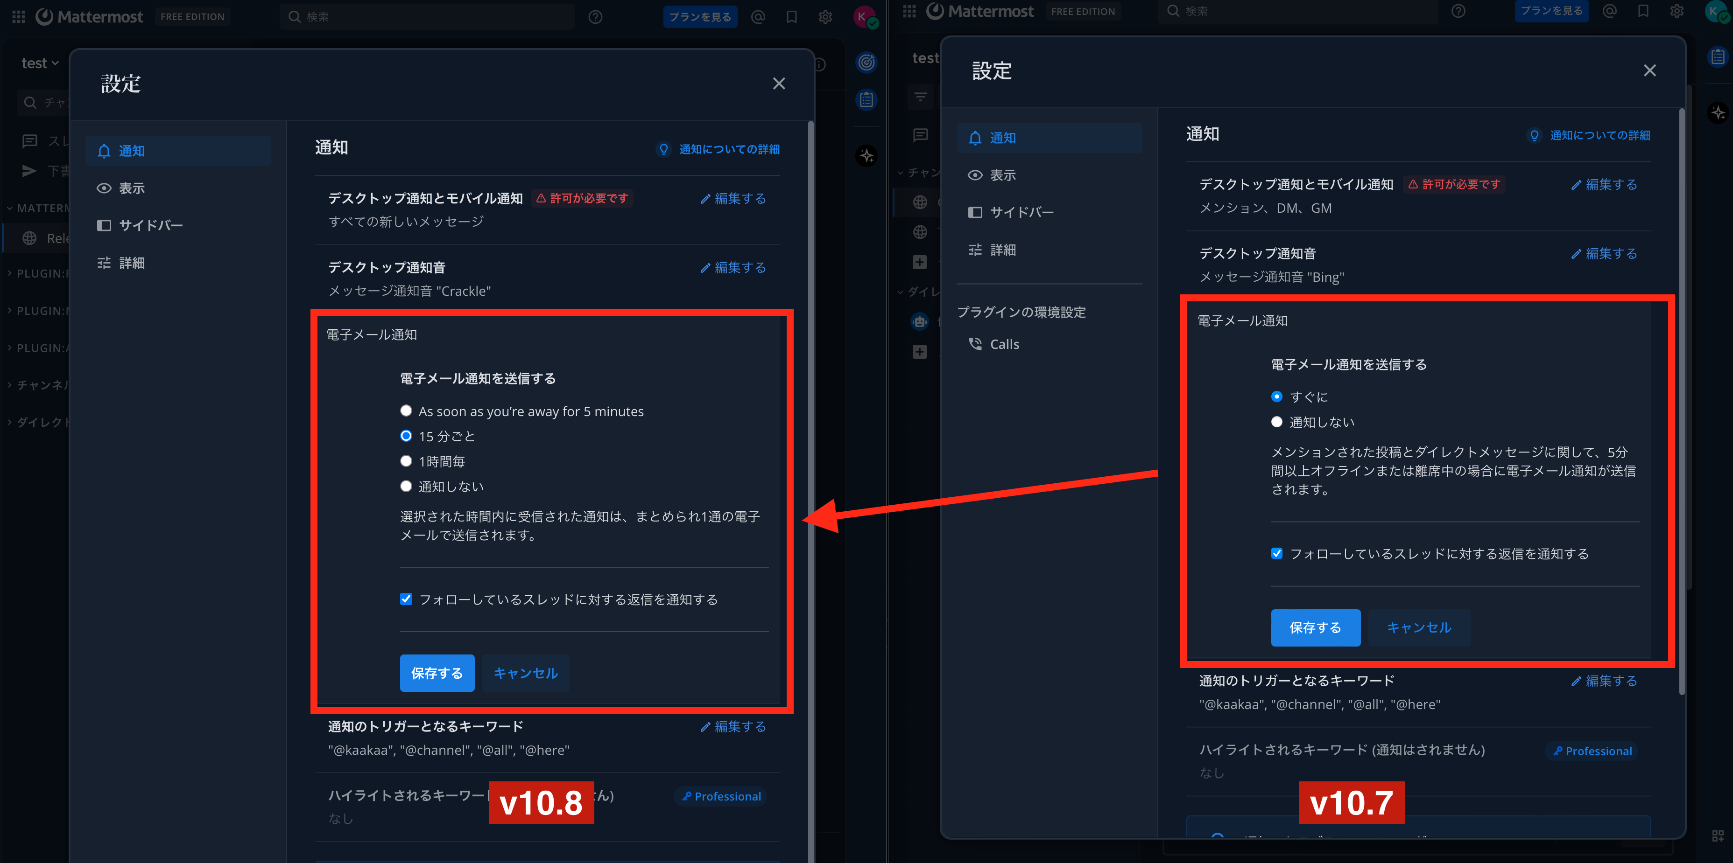Expand the test team dropdown in left sidebar
Image resolution: width=1733 pixels, height=863 pixels.
click(x=40, y=63)
